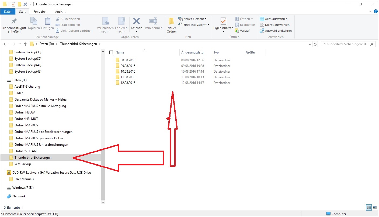Select folder 09.08.2016
The height and width of the screenshot is (217, 379).
128,66
